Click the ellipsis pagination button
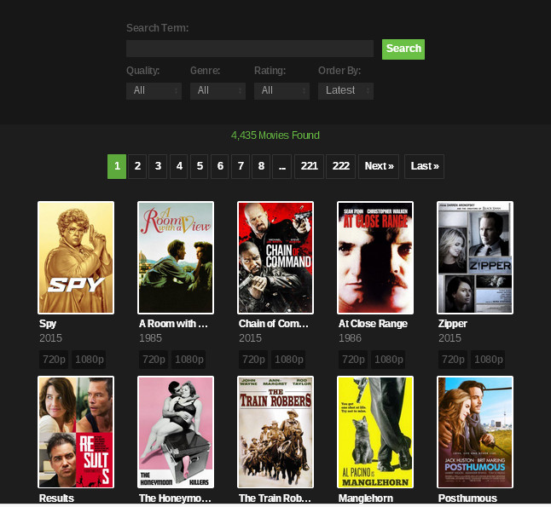Viewport: 551px width, 507px height. pos(281,166)
